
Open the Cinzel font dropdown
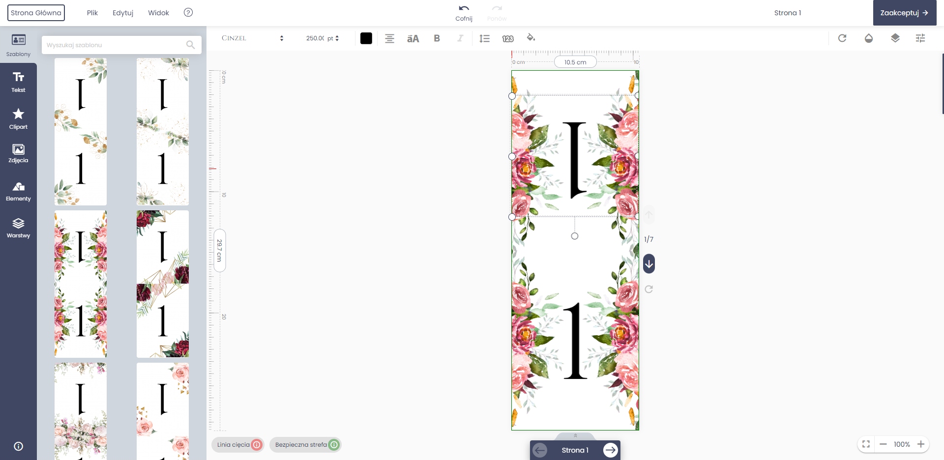pos(252,38)
